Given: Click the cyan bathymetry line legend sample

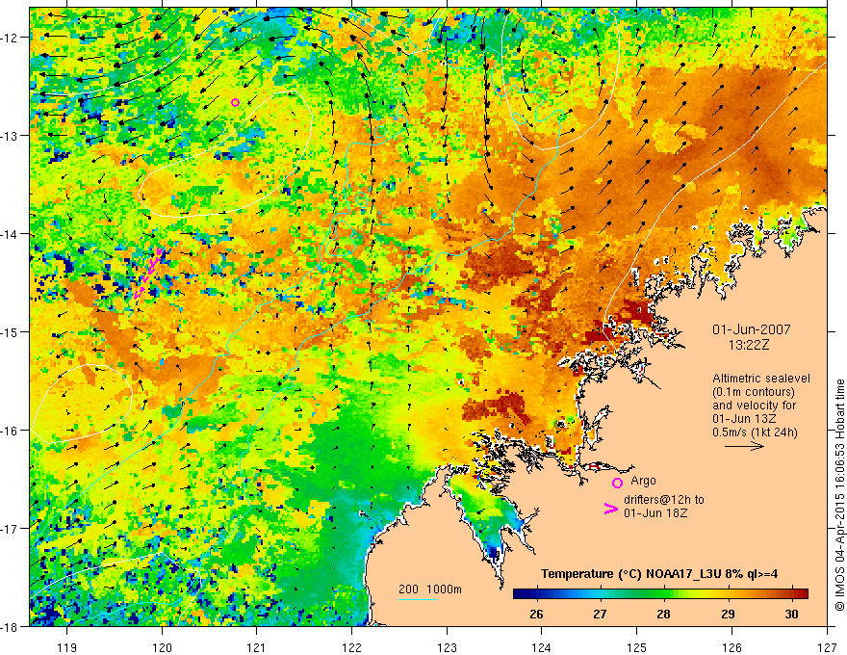Looking at the screenshot, I should click(418, 599).
